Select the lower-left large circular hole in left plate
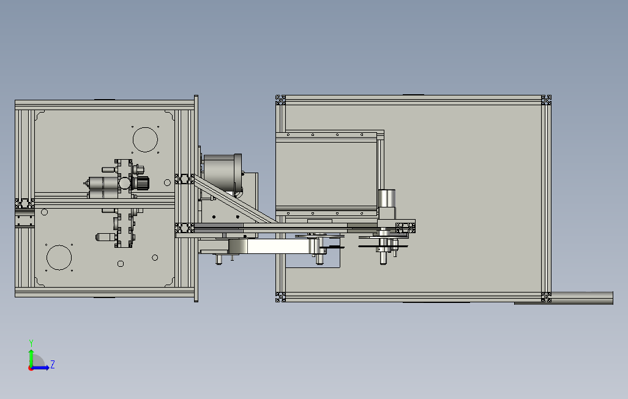628x399 pixels. tap(59, 258)
